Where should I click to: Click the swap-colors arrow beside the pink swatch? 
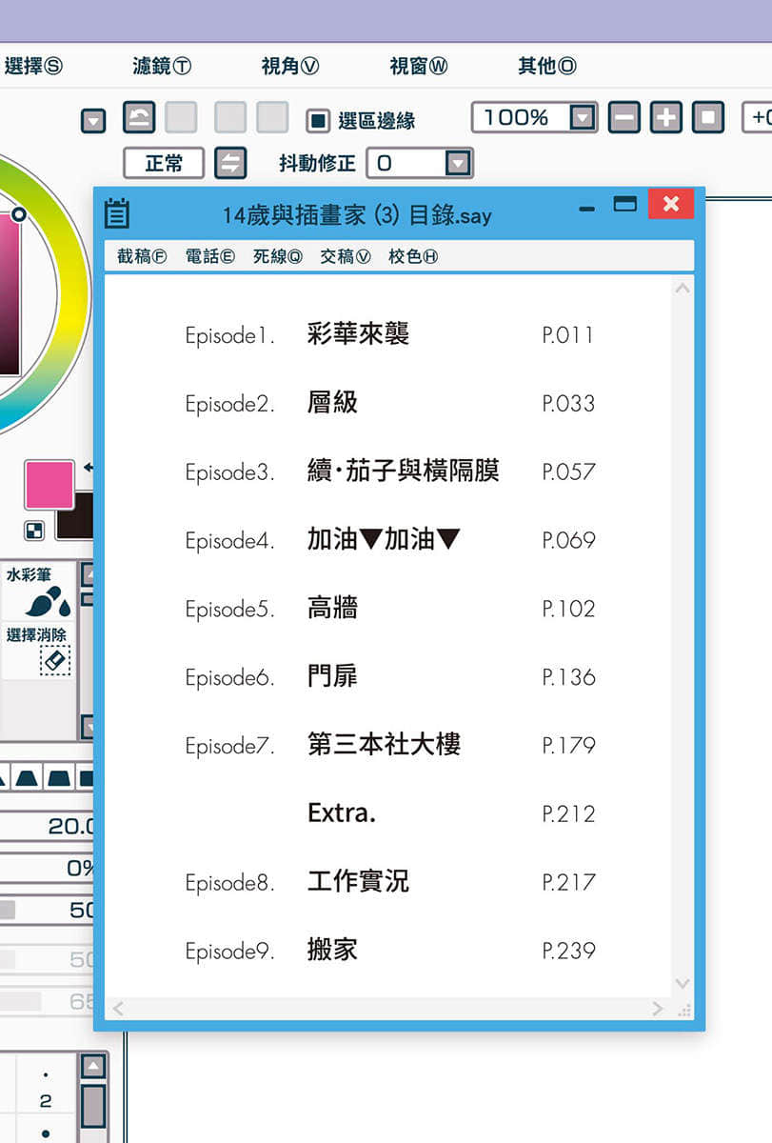click(89, 468)
